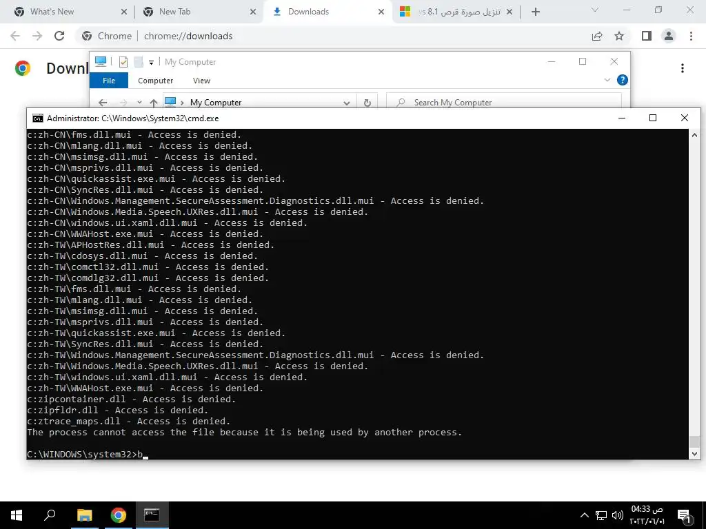This screenshot has height=529, width=706.
Task: Open the Chrome profile avatar
Action: pos(669,36)
